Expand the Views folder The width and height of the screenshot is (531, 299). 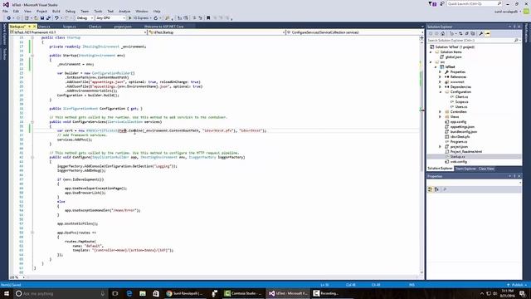click(441, 116)
